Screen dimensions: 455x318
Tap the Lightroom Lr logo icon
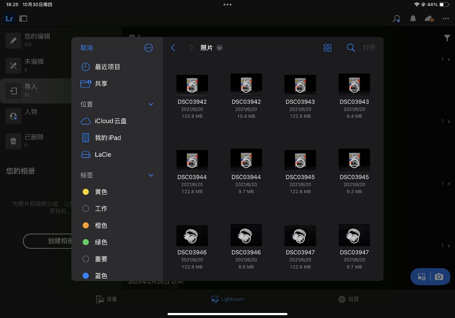coord(9,19)
